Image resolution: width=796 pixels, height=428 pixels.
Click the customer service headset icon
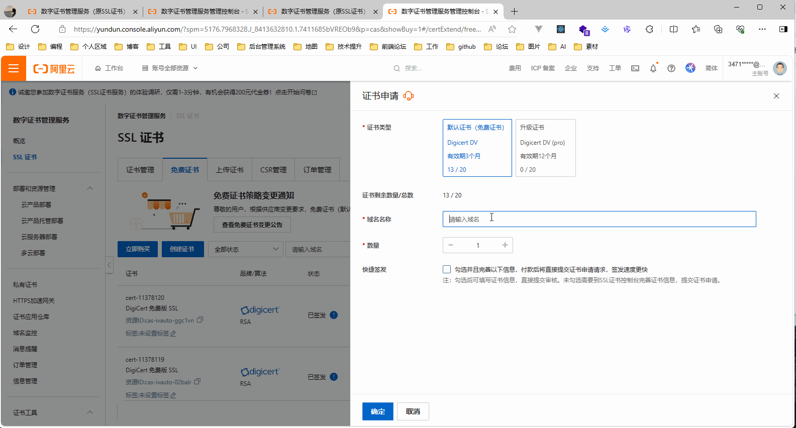409,96
